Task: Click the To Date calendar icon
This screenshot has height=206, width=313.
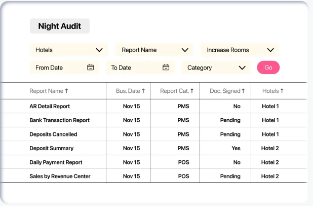Action: pyautogui.click(x=166, y=67)
